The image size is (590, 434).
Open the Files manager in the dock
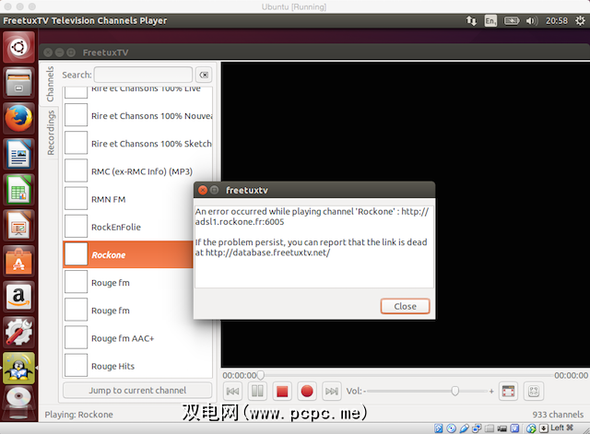pos(18,83)
